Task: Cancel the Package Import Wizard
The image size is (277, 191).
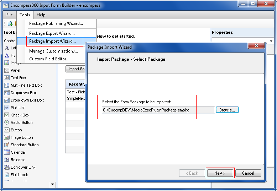Action: (x=248, y=173)
